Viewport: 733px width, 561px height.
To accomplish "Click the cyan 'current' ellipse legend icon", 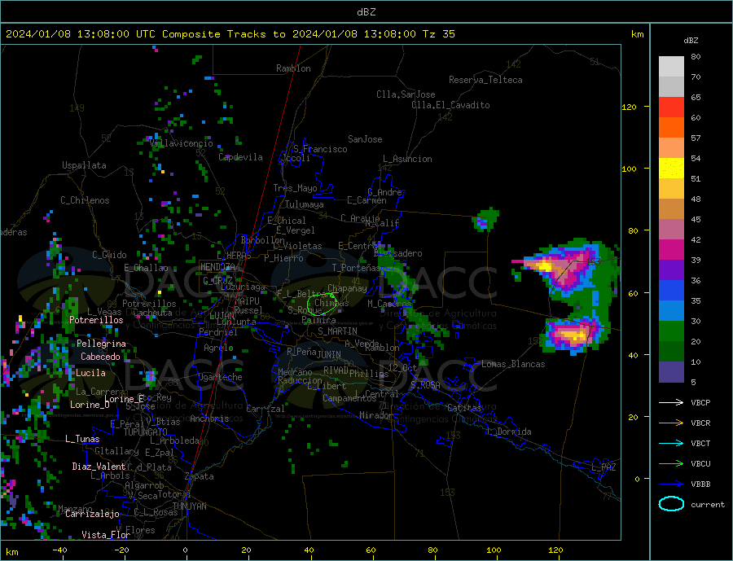I will click(x=671, y=504).
